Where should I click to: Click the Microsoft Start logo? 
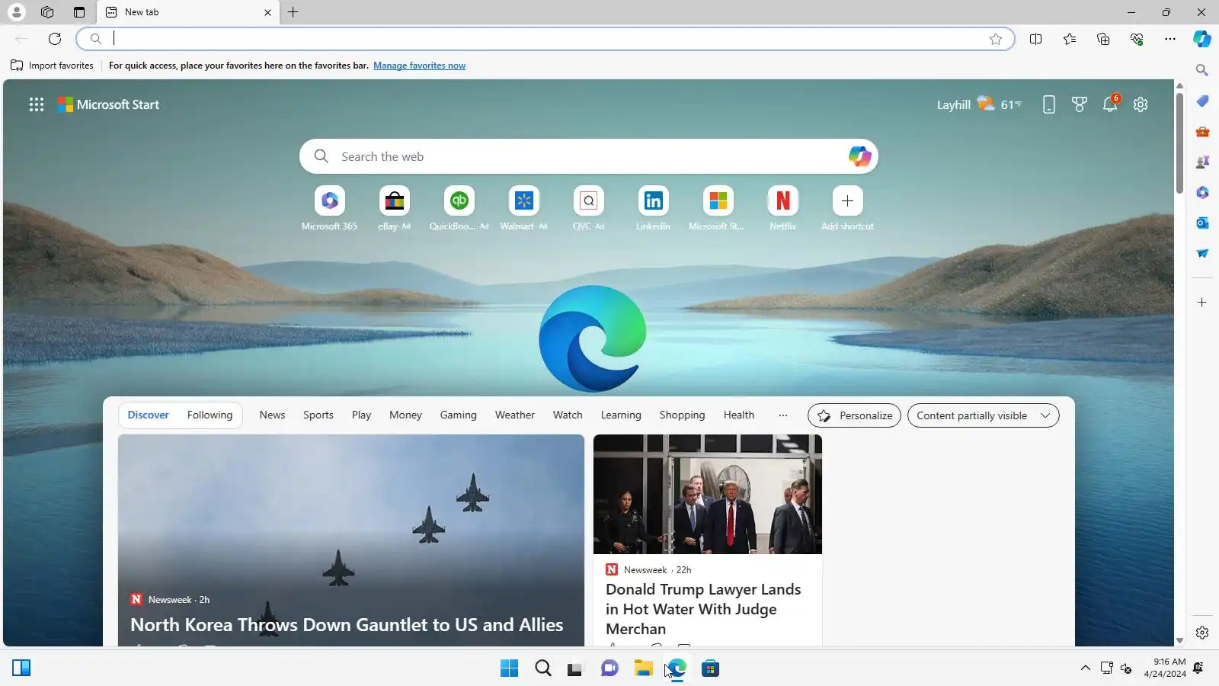pos(108,104)
